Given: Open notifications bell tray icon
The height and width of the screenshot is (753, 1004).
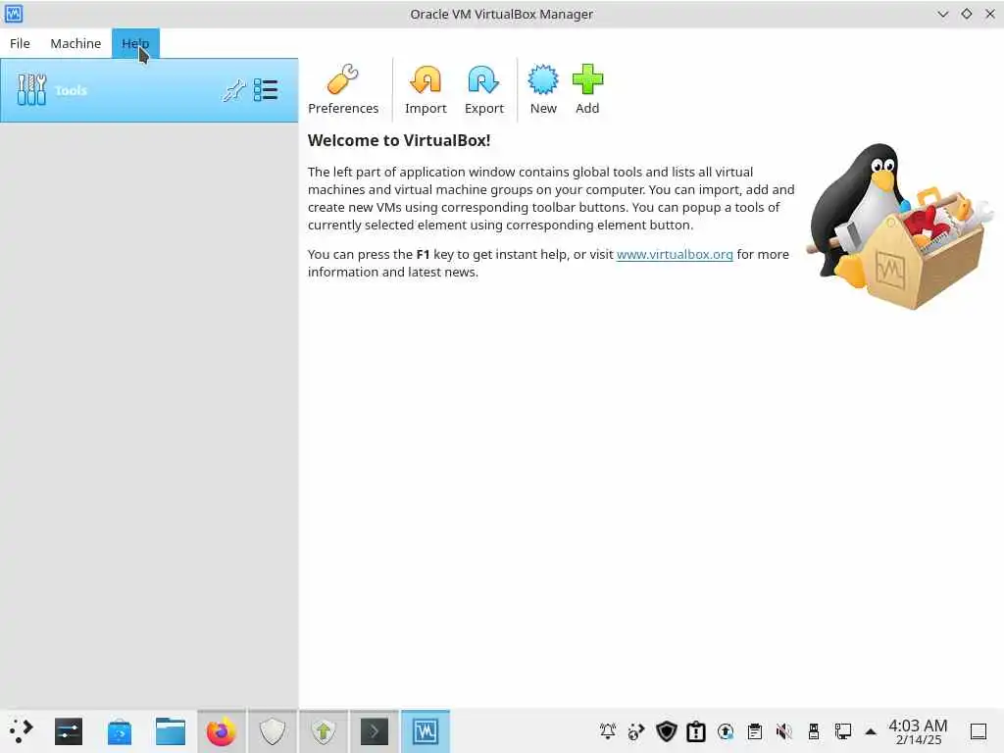Looking at the screenshot, I should click(608, 731).
